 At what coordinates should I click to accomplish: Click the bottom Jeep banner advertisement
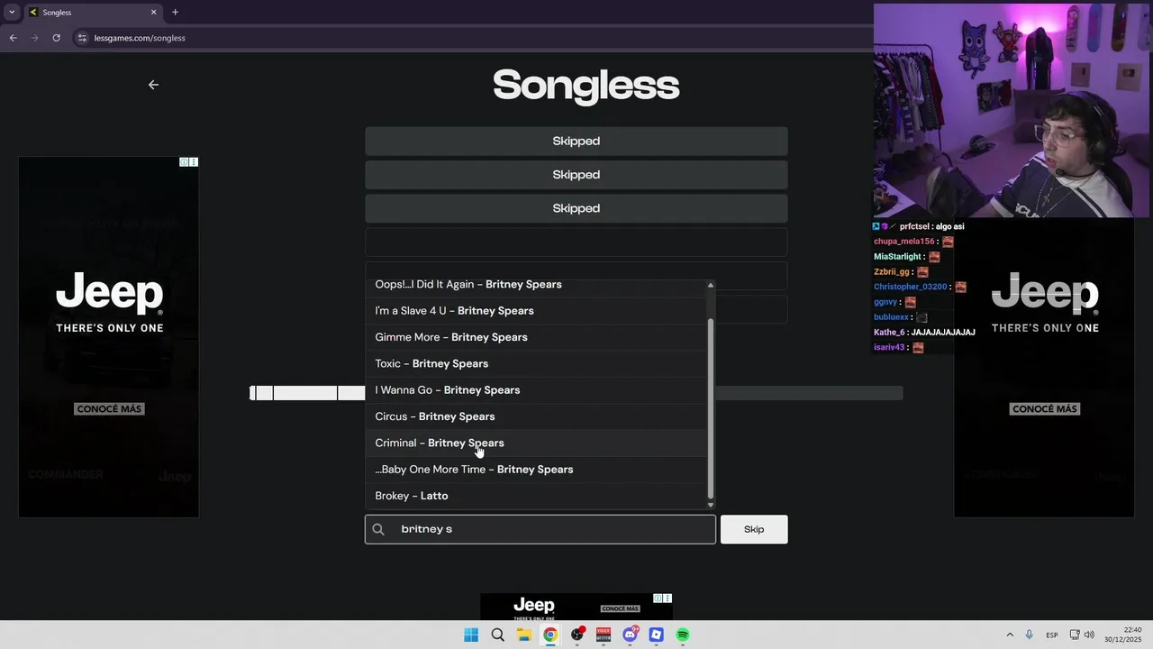[x=576, y=607]
